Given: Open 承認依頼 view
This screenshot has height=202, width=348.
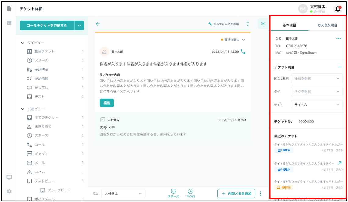Looking at the screenshot, I should (x=55, y=79).
